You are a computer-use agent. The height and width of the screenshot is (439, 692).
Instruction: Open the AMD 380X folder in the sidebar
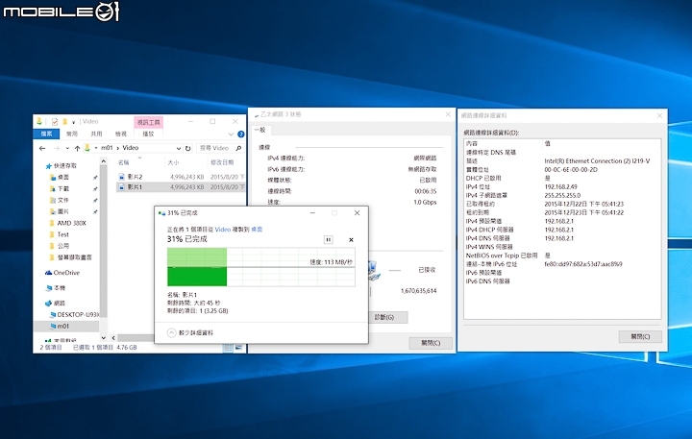[x=71, y=223]
